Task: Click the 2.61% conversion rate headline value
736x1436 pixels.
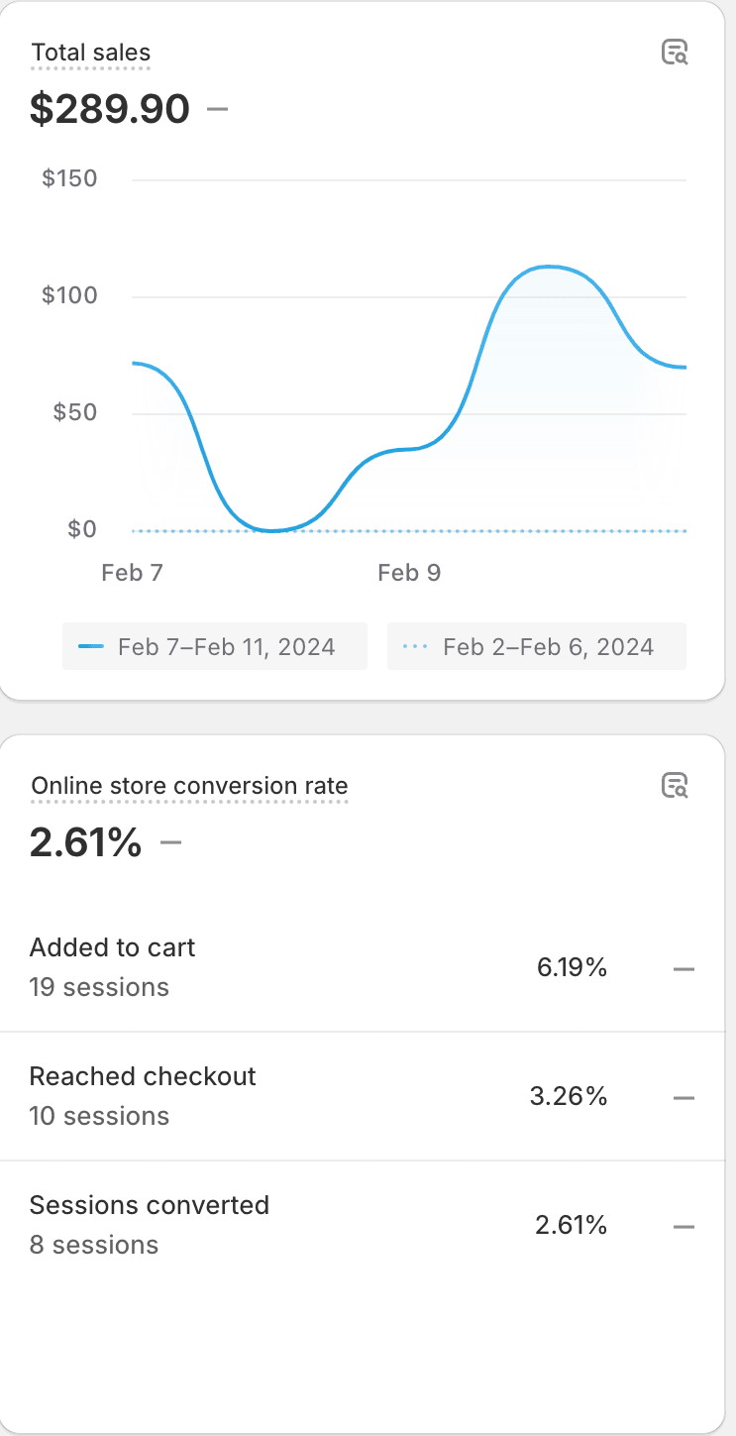Action: tap(86, 843)
